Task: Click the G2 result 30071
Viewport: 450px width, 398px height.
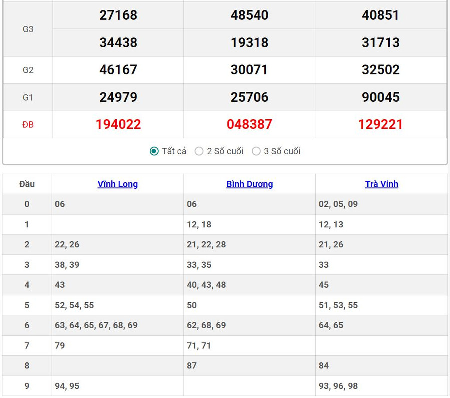Action: point(249,70)
